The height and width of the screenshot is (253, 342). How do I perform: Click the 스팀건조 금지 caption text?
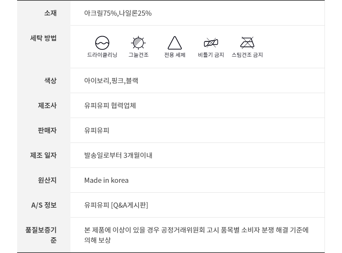247,55
